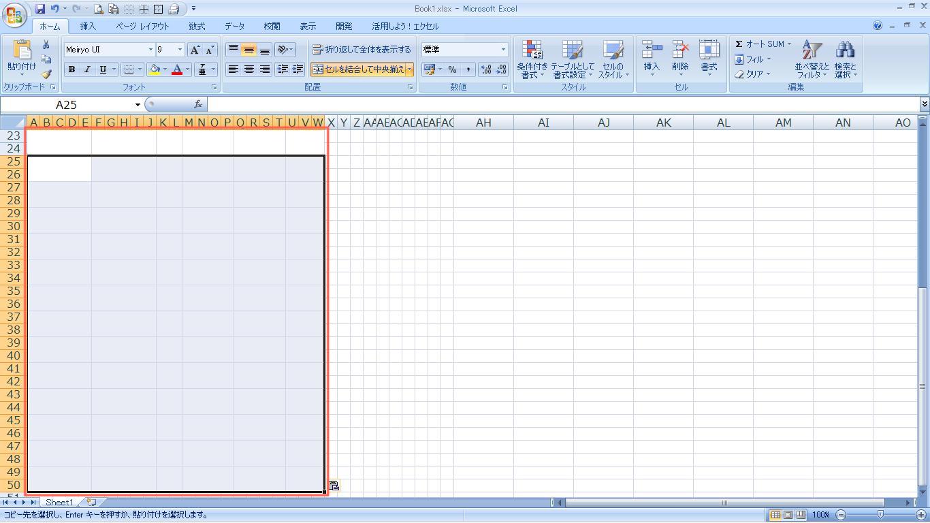Align text to the left
Screen dimensions: 930x523
(x=233, y=69)
